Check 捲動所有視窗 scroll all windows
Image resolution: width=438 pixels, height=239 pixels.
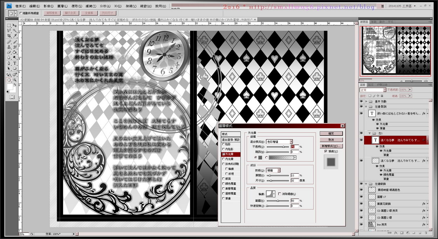[21, 13]
